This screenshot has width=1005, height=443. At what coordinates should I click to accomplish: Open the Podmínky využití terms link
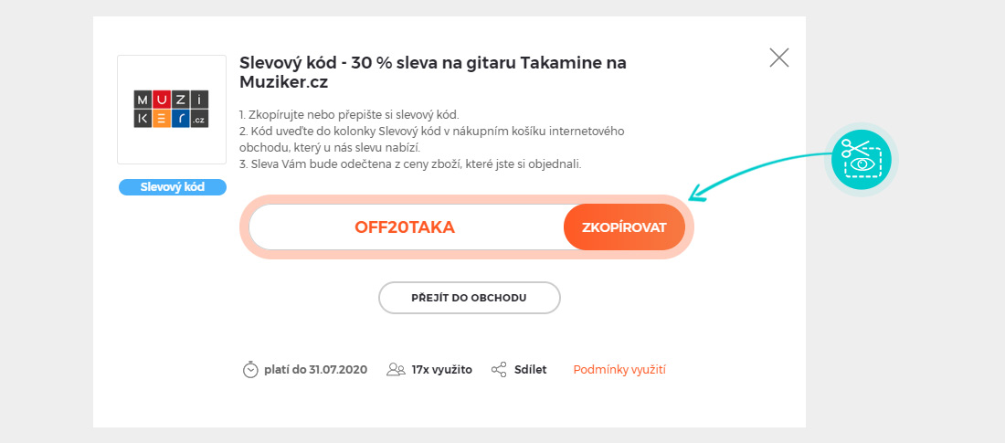(x=619, y=370)
